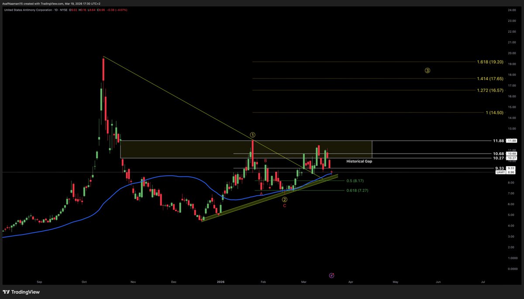Click the May label on time axis
The width and height of the screenshot is (524, 299).
395,282
